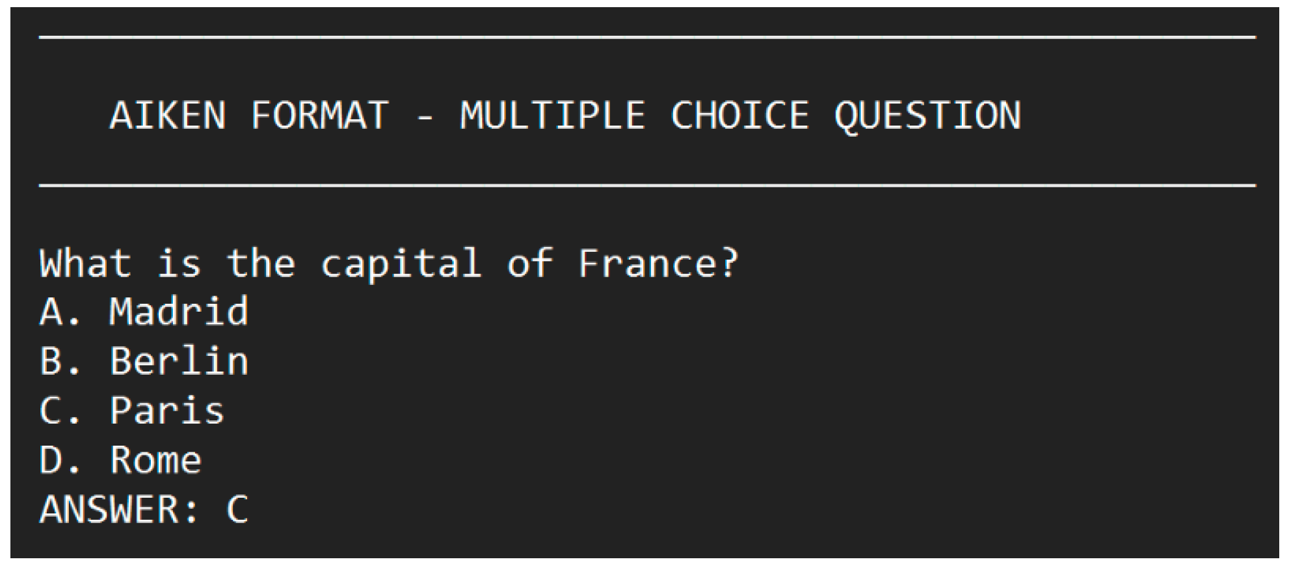
Task: Click the option letter B
Action: 51,361
